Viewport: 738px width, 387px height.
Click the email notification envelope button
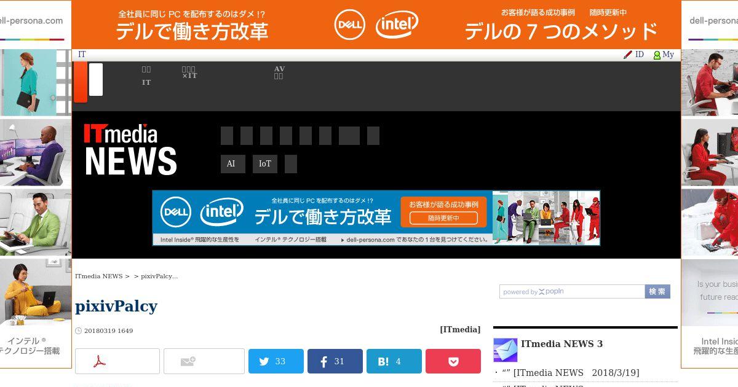point(204,361)
